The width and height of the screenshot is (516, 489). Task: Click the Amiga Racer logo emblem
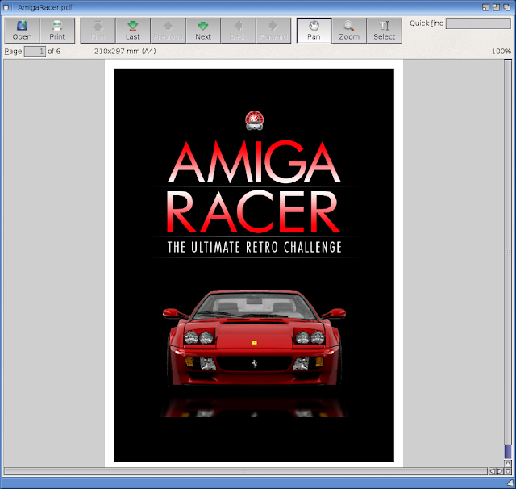[254, 120]
